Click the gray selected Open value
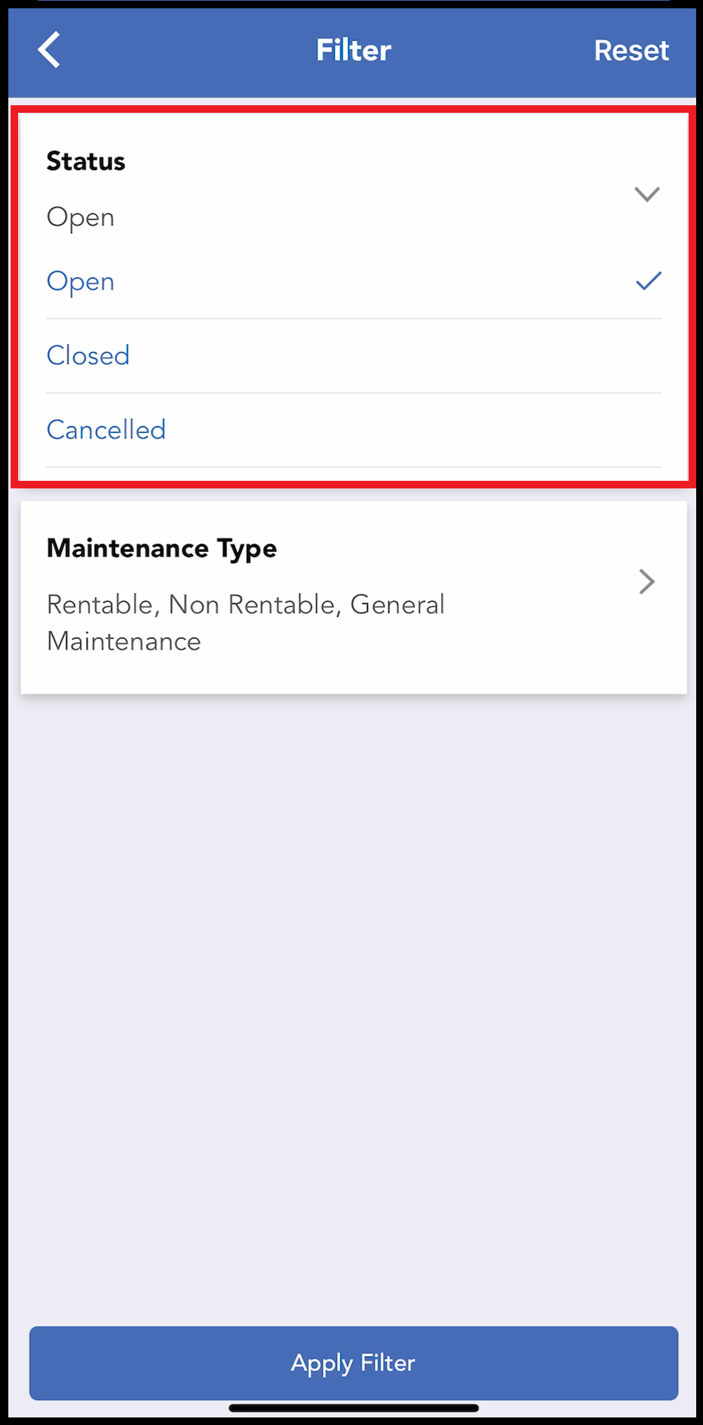Viewport: 703px width, 1425px height. click(x=81, y=217)
